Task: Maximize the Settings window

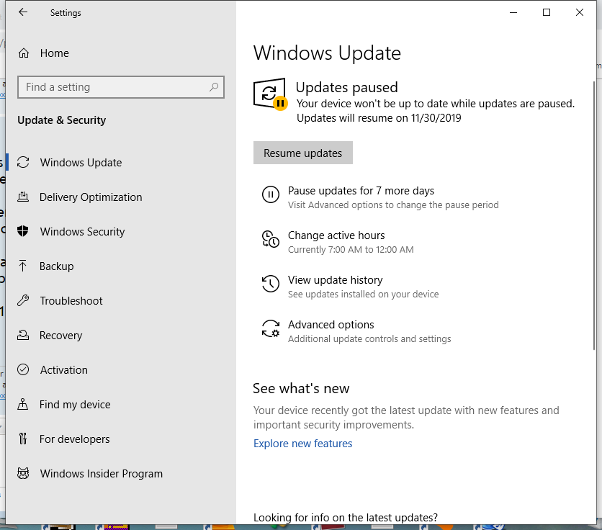Action: click(547, 12)
